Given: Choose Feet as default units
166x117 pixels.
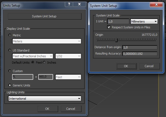Looking at the screenshot, I should click(33, 62).
